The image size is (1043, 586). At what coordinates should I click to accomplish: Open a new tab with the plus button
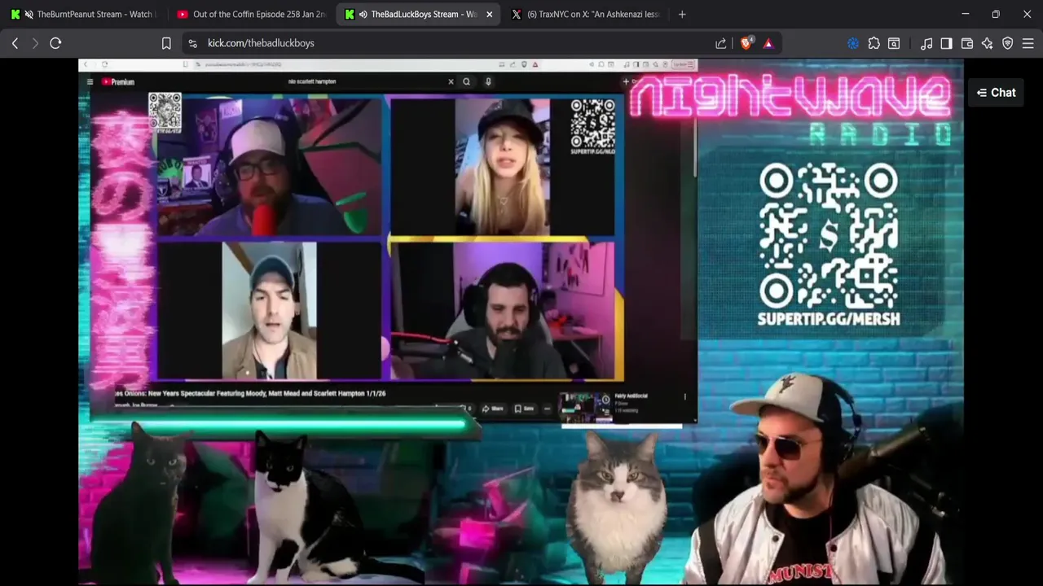tap(682, 14)
